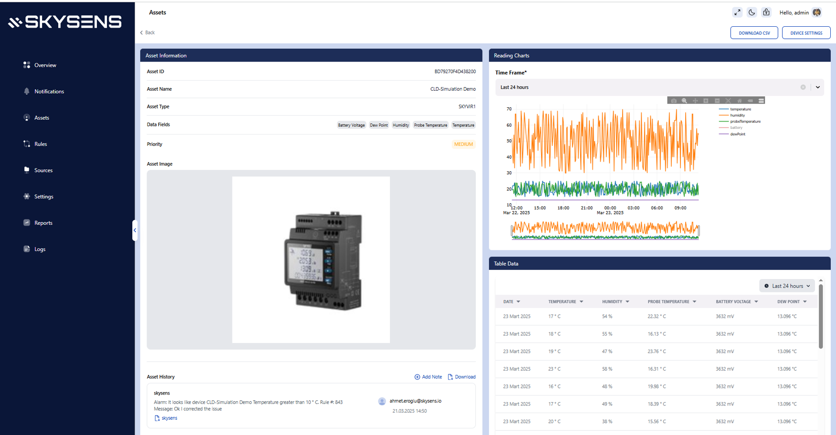The width and height of the screenshot is (836, 435).
Task: Open Reports in the sidebar
Action: pyautogui.click(x=38, y=222)
